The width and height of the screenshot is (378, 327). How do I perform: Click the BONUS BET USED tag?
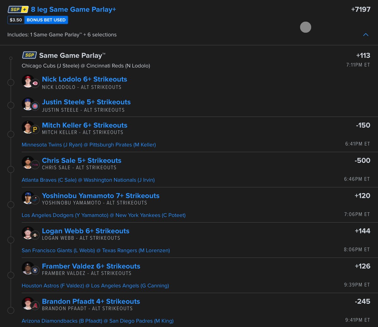click(x=46, y=20)
